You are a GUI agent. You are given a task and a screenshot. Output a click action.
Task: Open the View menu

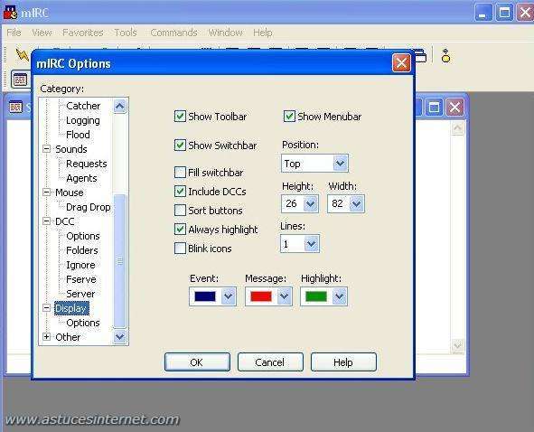(42, 33)
